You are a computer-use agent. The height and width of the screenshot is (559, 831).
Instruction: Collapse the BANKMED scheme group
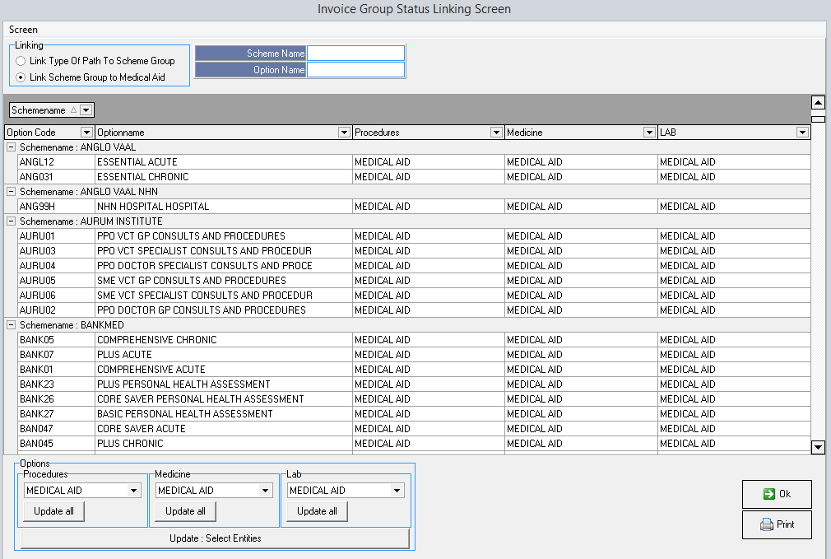[x=12, y=325]
